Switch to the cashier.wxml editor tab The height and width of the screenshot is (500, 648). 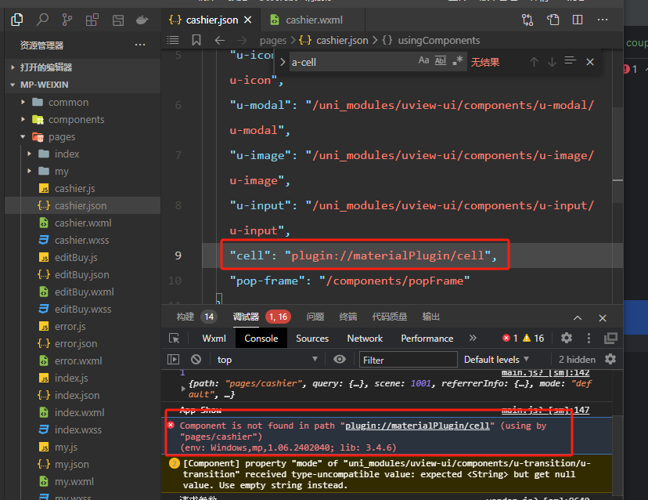[313, 20]
